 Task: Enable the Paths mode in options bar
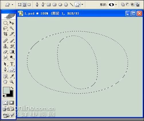24,5
